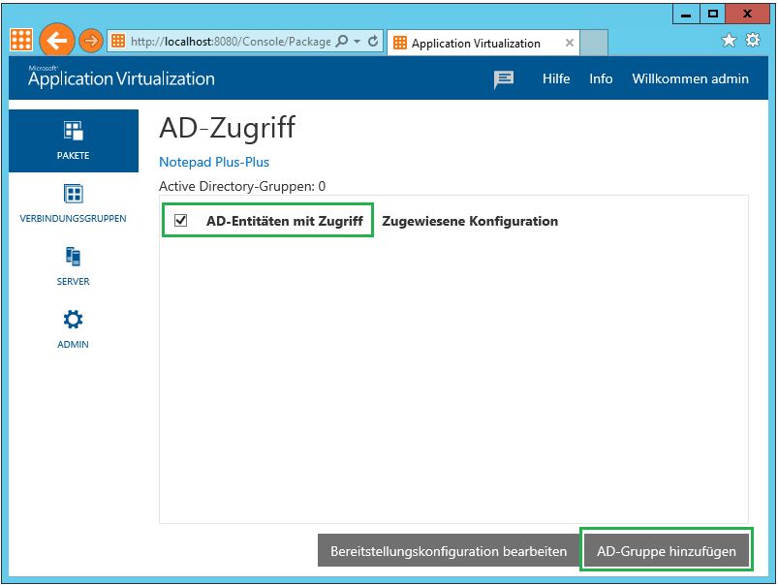Click the localhost URL address field
This screenshot has width=778, height=585.
tap(228, 42)
